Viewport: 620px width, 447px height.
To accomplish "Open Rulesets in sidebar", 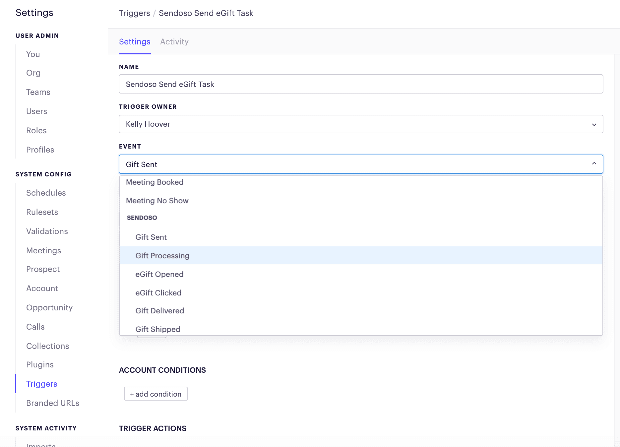I will (42, 212).
